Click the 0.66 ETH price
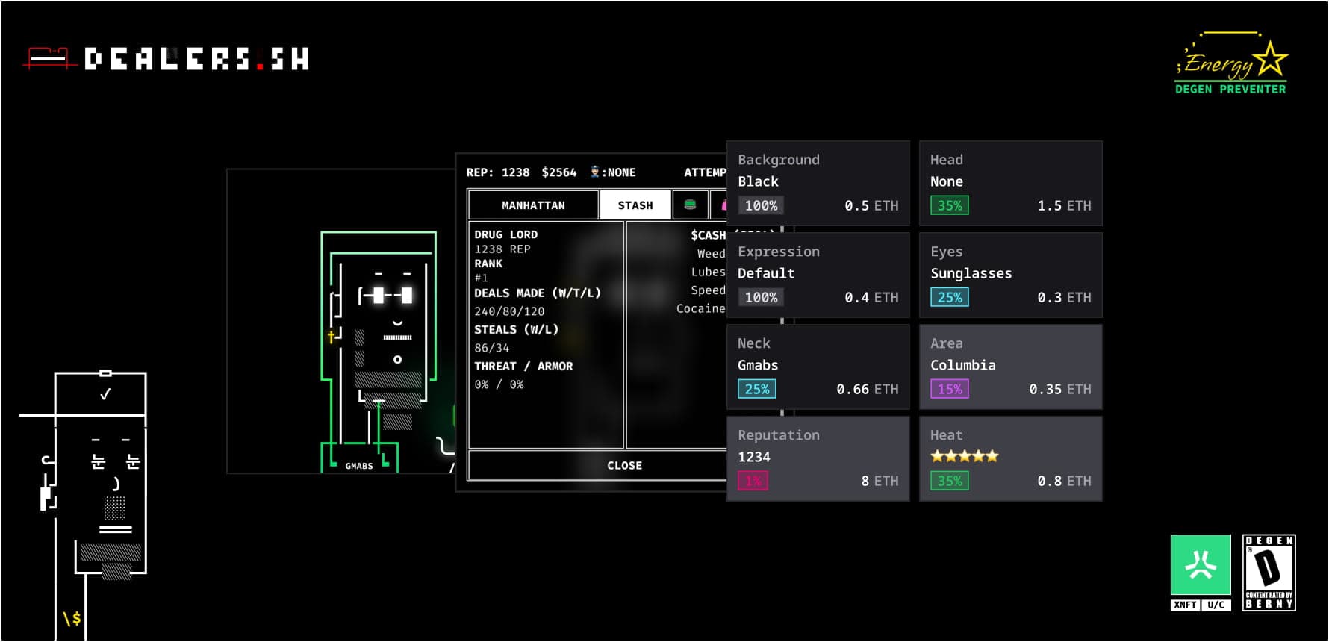This screenshot has width=1329, height=642. (868, 389)
